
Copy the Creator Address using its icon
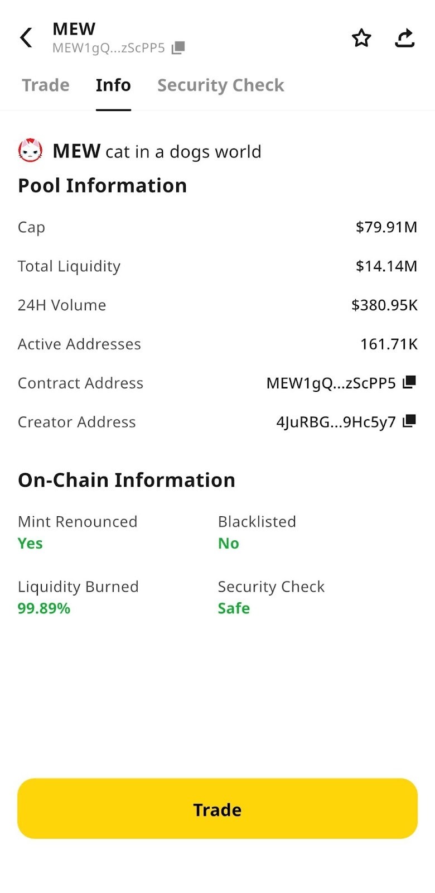409,421
